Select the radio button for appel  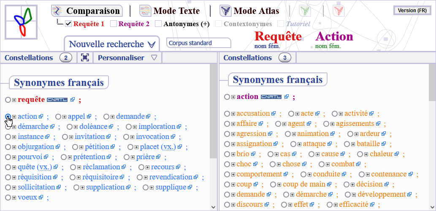point(58,117)
